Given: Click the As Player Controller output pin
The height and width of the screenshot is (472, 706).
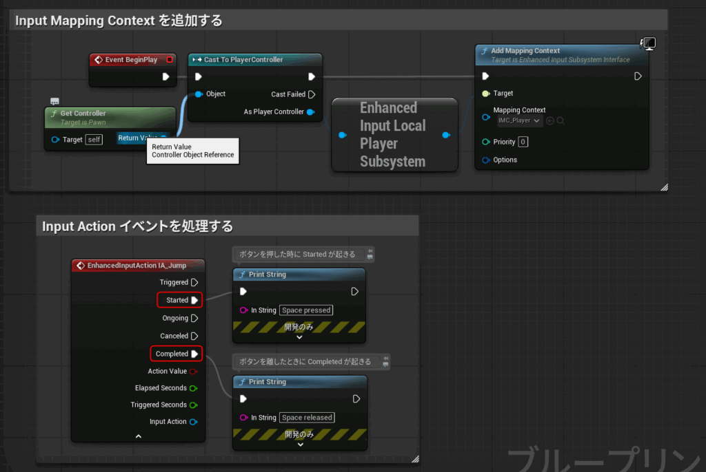Looking at the screenshot, I should pyautogui.click(x=310, y=111).
